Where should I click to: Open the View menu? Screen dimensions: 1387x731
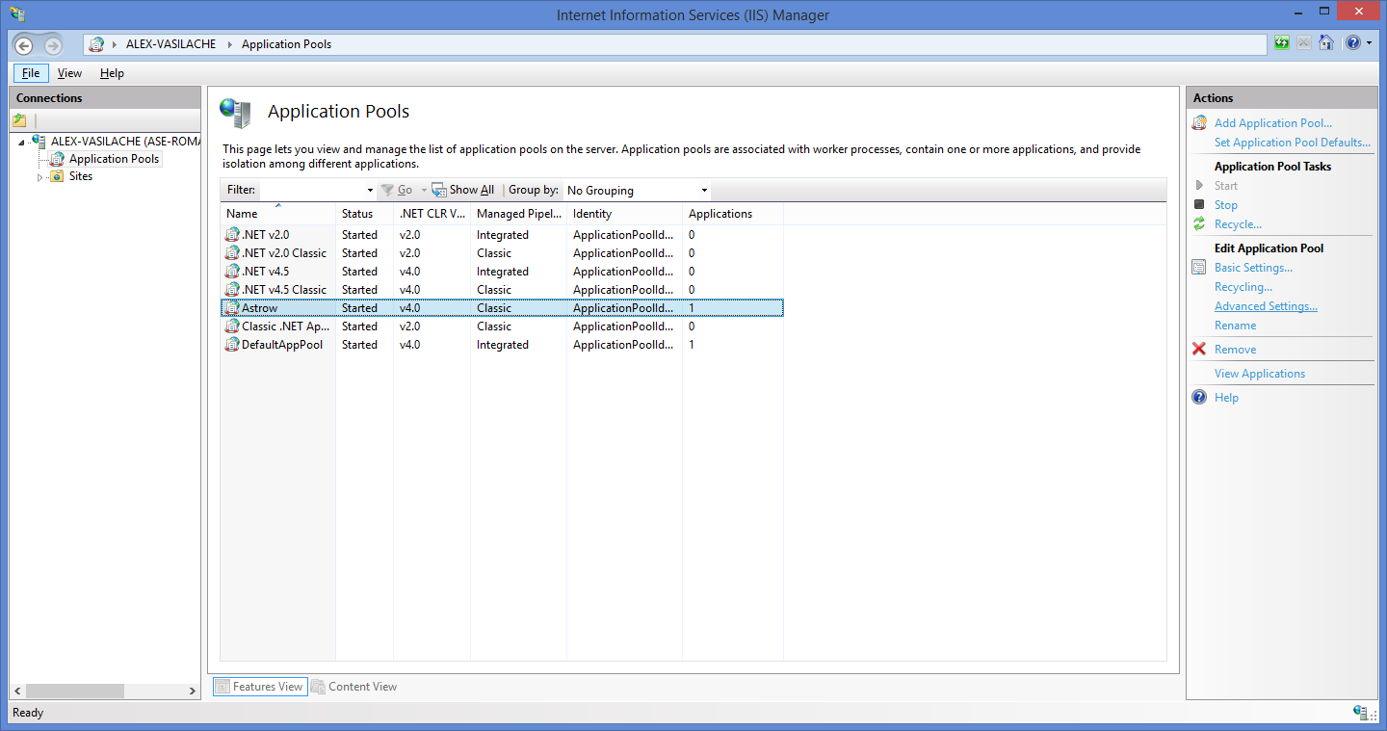click(x=69, y=73)
